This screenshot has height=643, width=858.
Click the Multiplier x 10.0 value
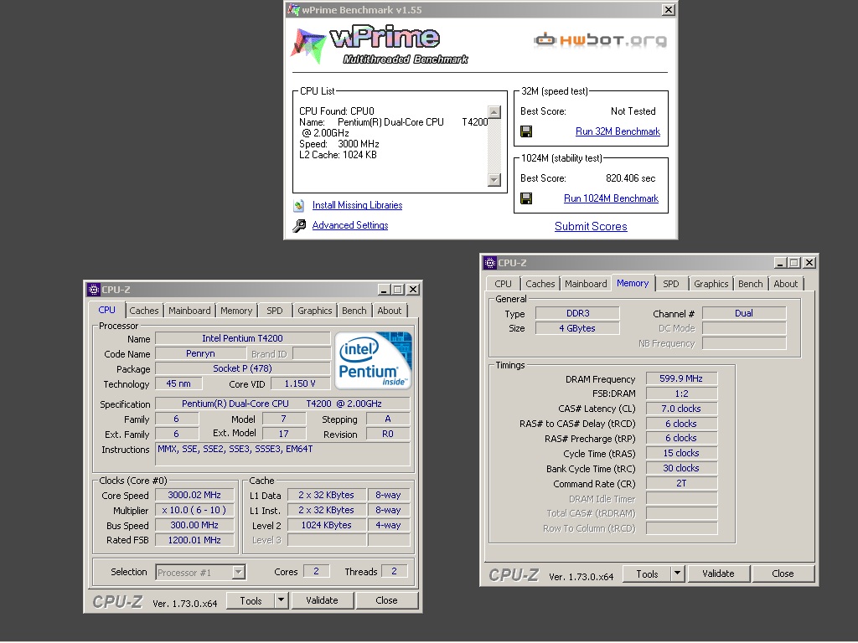[x=194, y=510]
